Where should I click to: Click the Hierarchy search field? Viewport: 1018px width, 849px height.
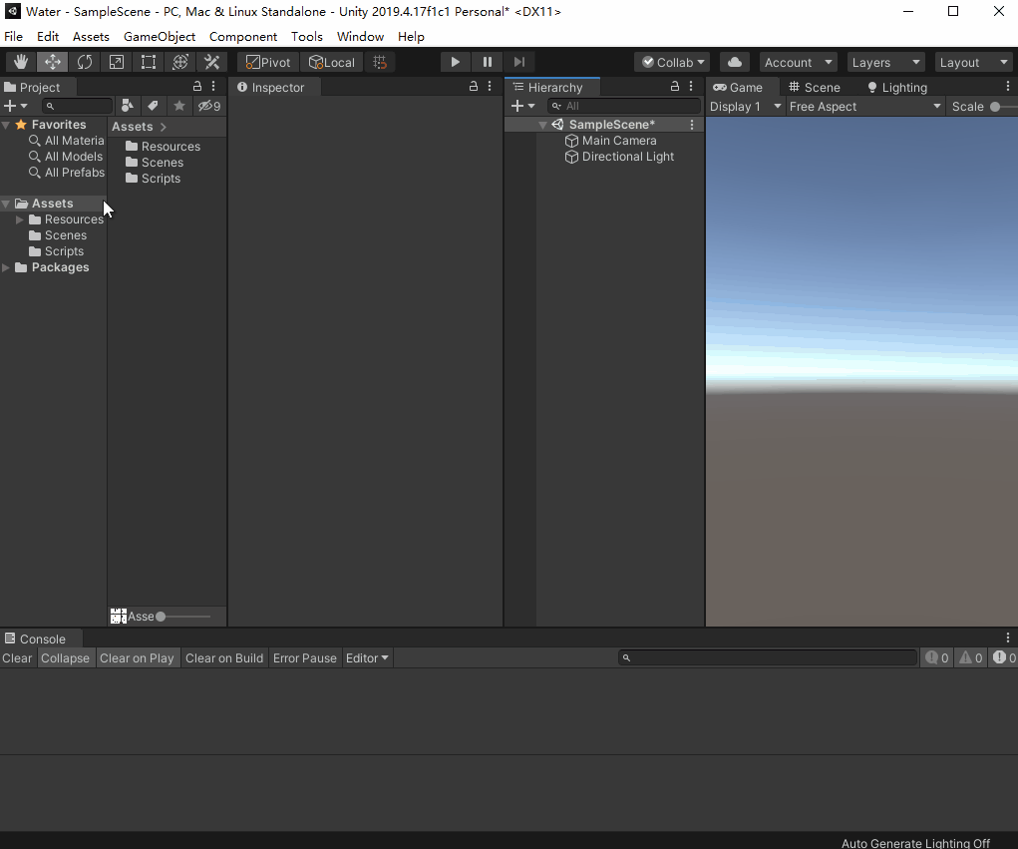point(624,105)
